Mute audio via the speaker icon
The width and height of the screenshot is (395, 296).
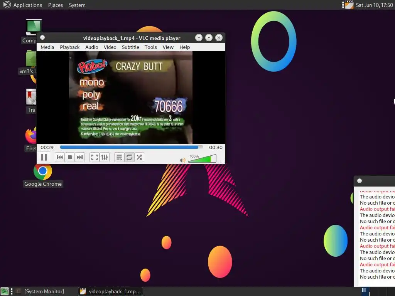coord(183,160)
